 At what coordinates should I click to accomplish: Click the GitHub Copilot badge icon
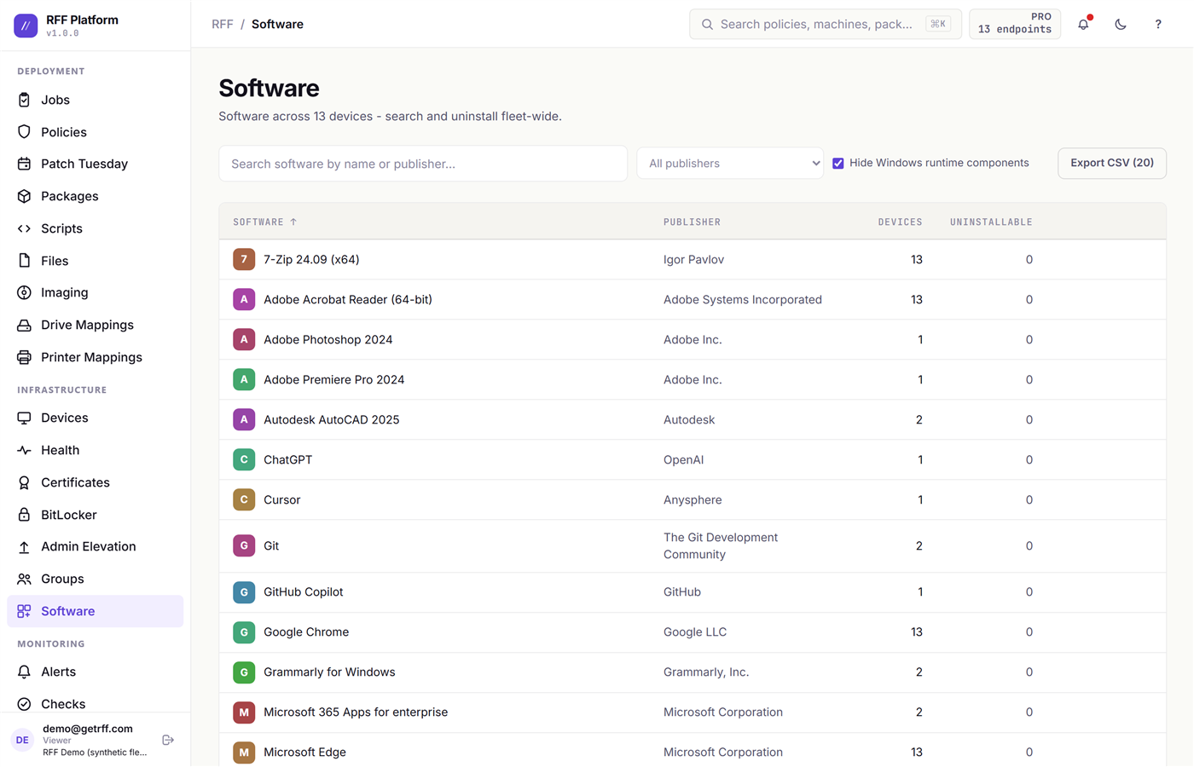[244, 591]
